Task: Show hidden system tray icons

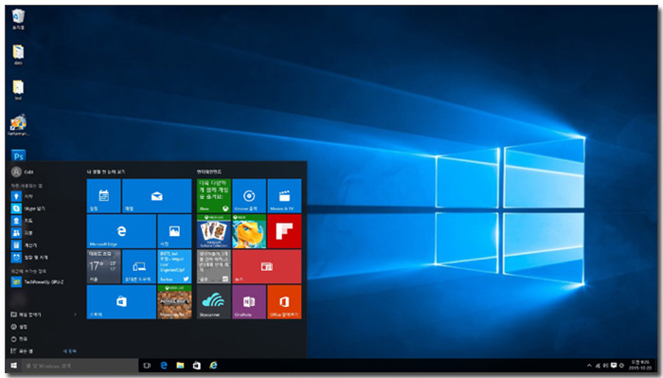Action: coord(589,366)
